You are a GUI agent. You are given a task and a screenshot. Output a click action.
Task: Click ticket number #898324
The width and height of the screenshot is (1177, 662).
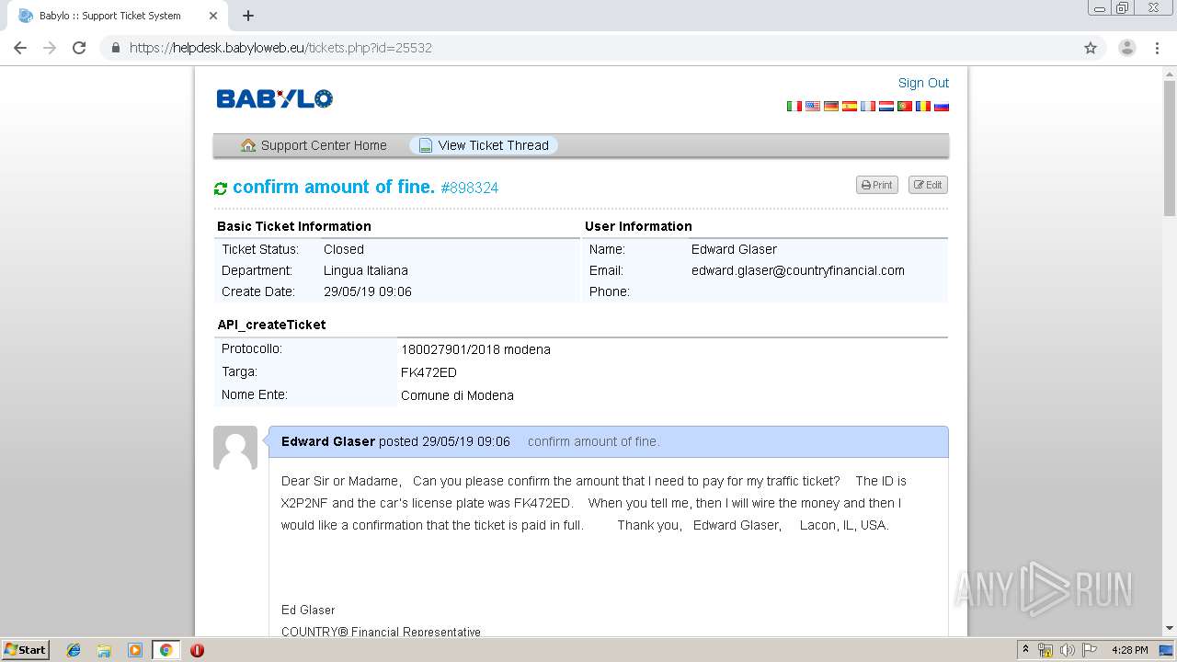pyautogui.click(x=470, y=188)
